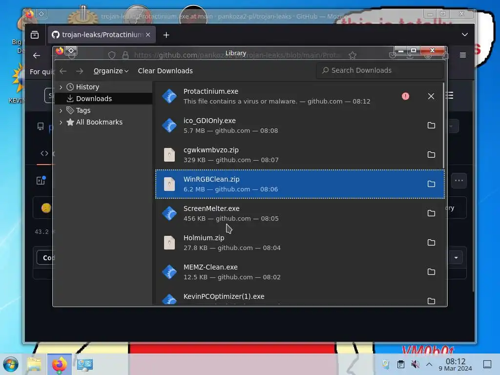
Task: Click the Holmium.zip archive icon
Action: click(169, 243)
